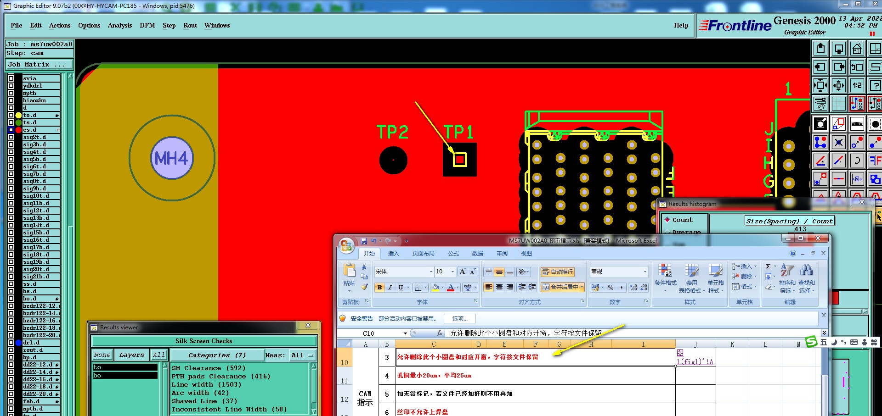
Task: Click the pan-left arrow icon in Genesis toolbar
Action: (x=820, y=67)
